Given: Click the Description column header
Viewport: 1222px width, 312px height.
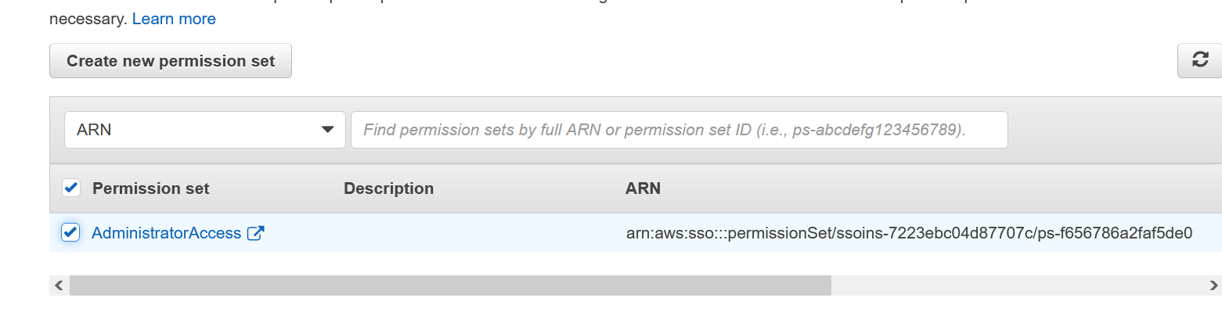Looking at the screenshot, I should [x=388, y=188].
